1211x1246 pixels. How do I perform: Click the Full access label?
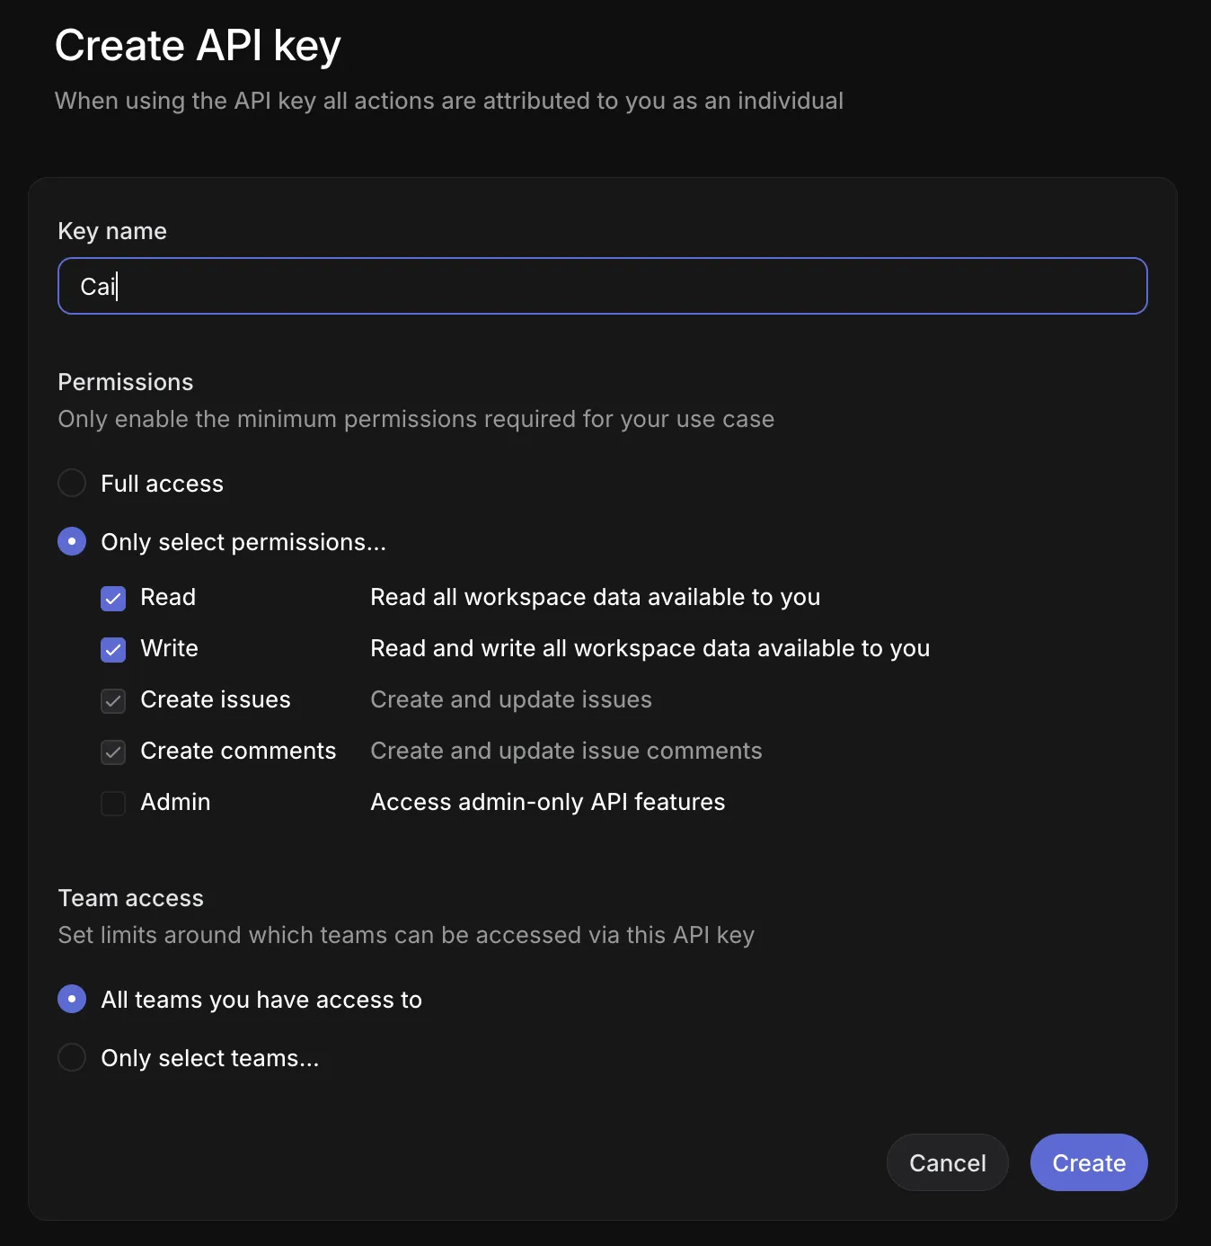[162, 483]
